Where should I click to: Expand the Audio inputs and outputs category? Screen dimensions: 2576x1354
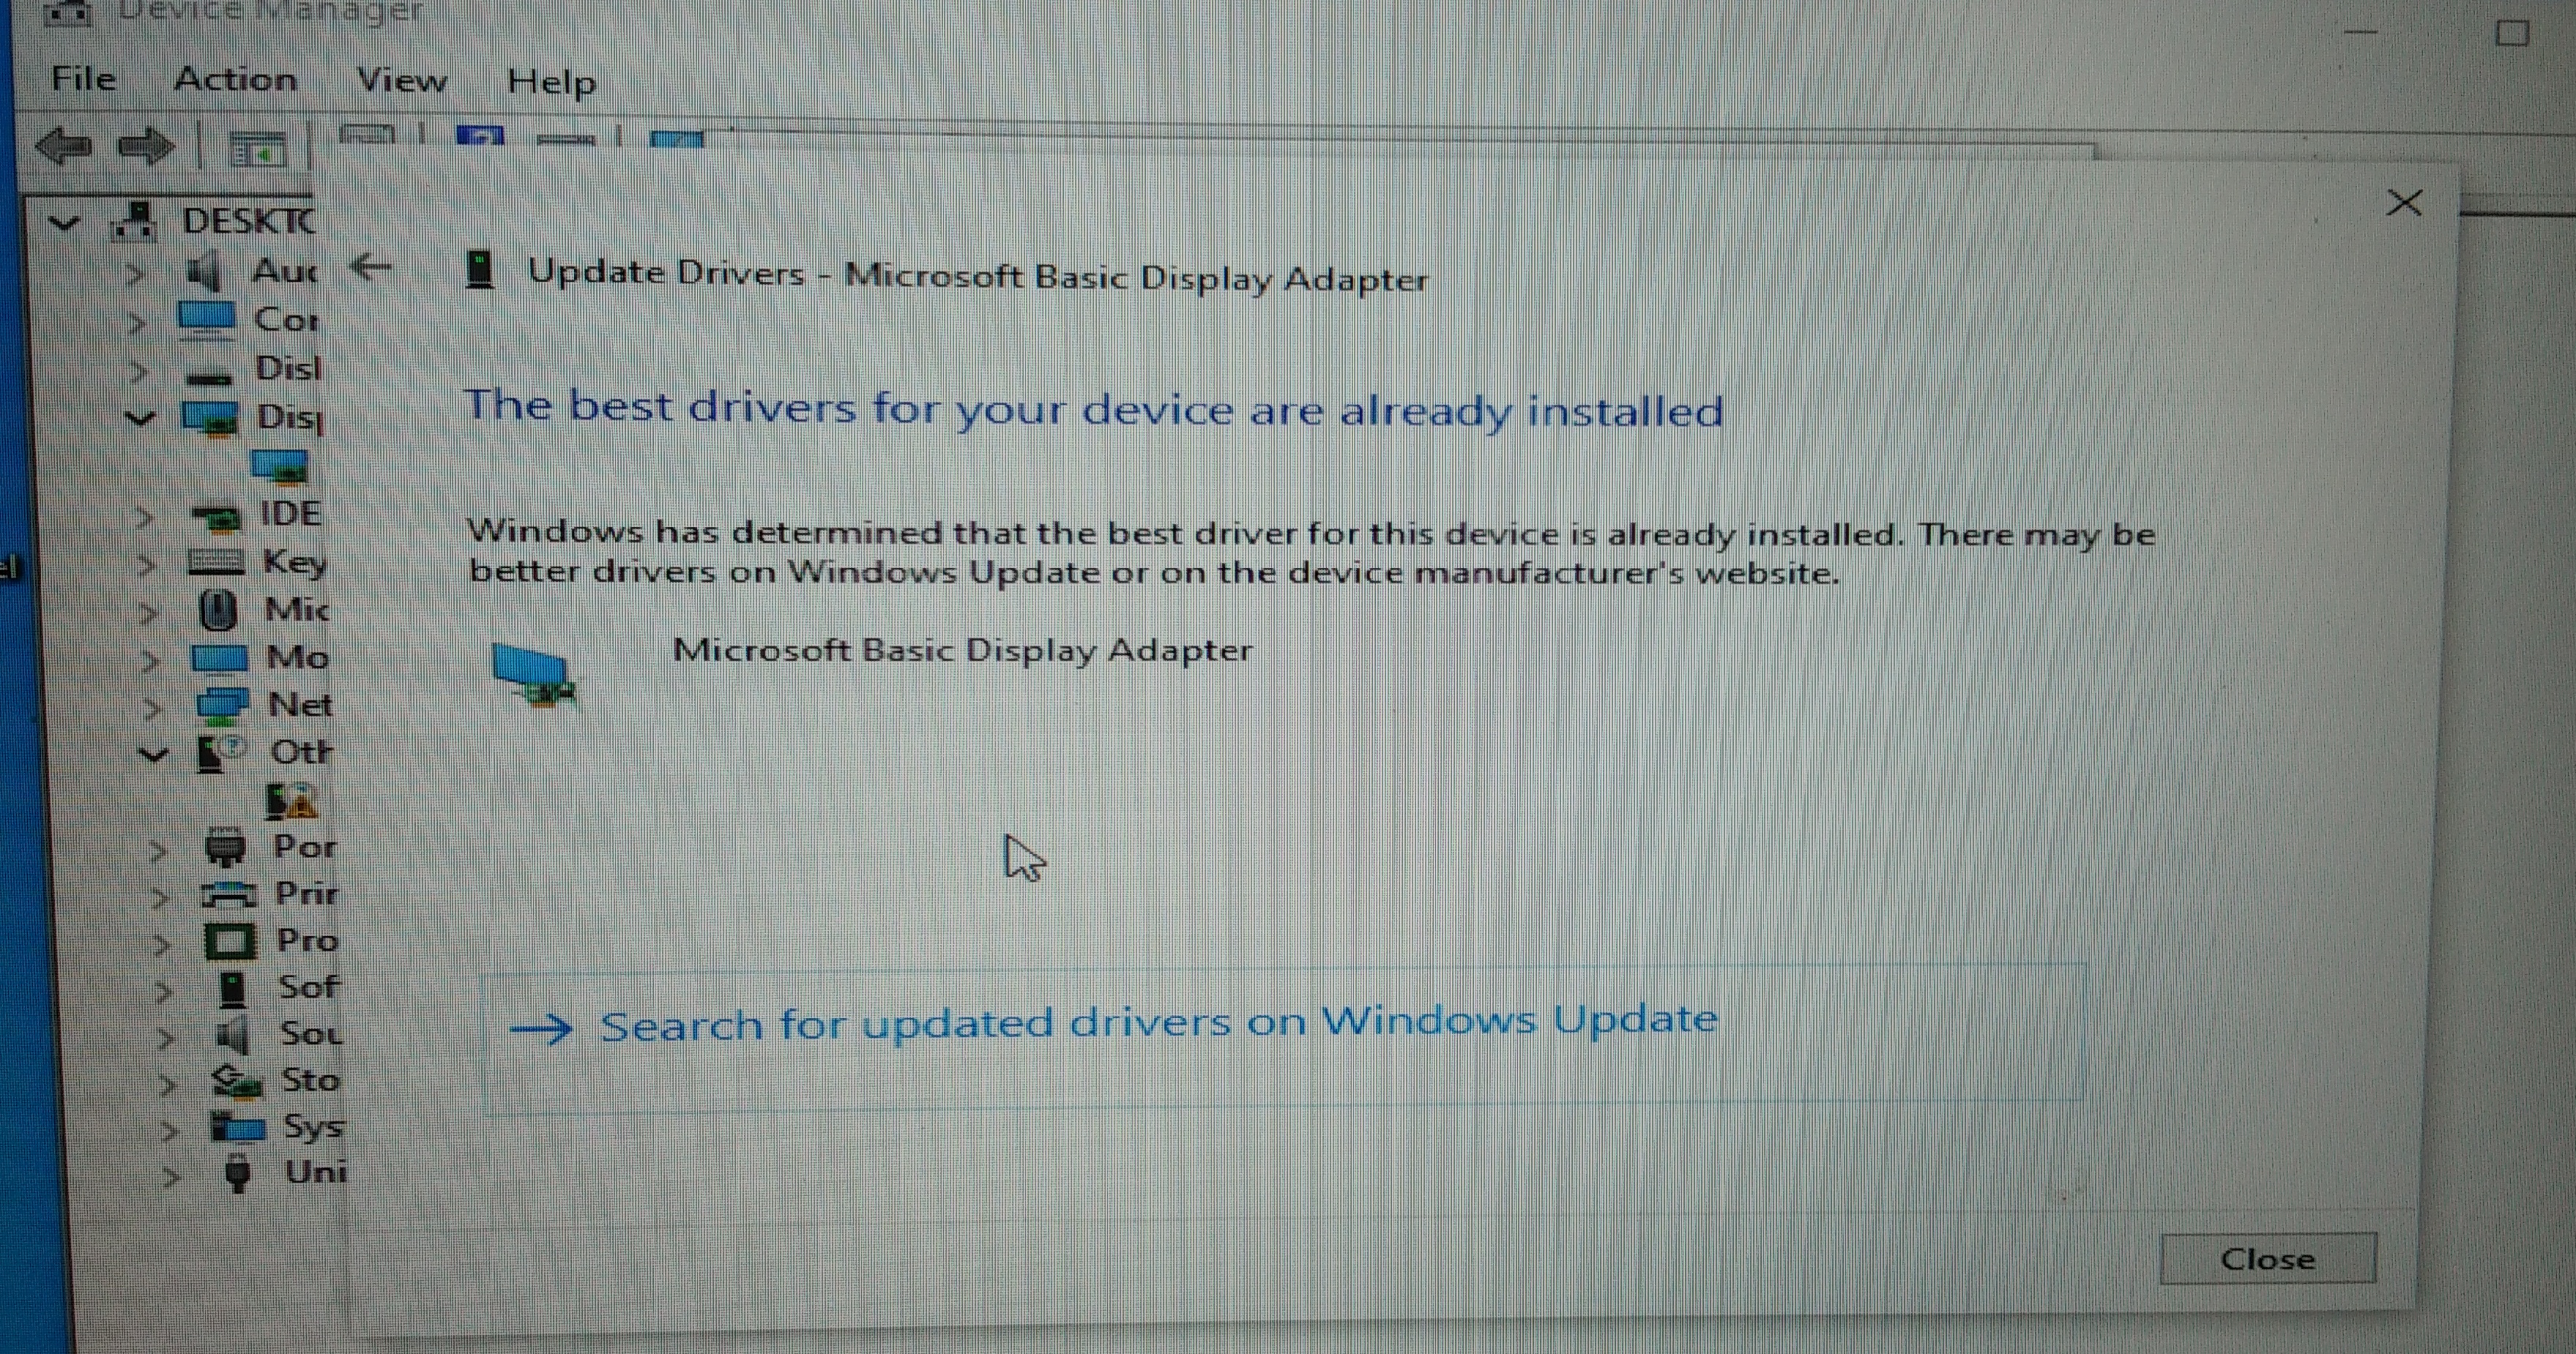135,273
